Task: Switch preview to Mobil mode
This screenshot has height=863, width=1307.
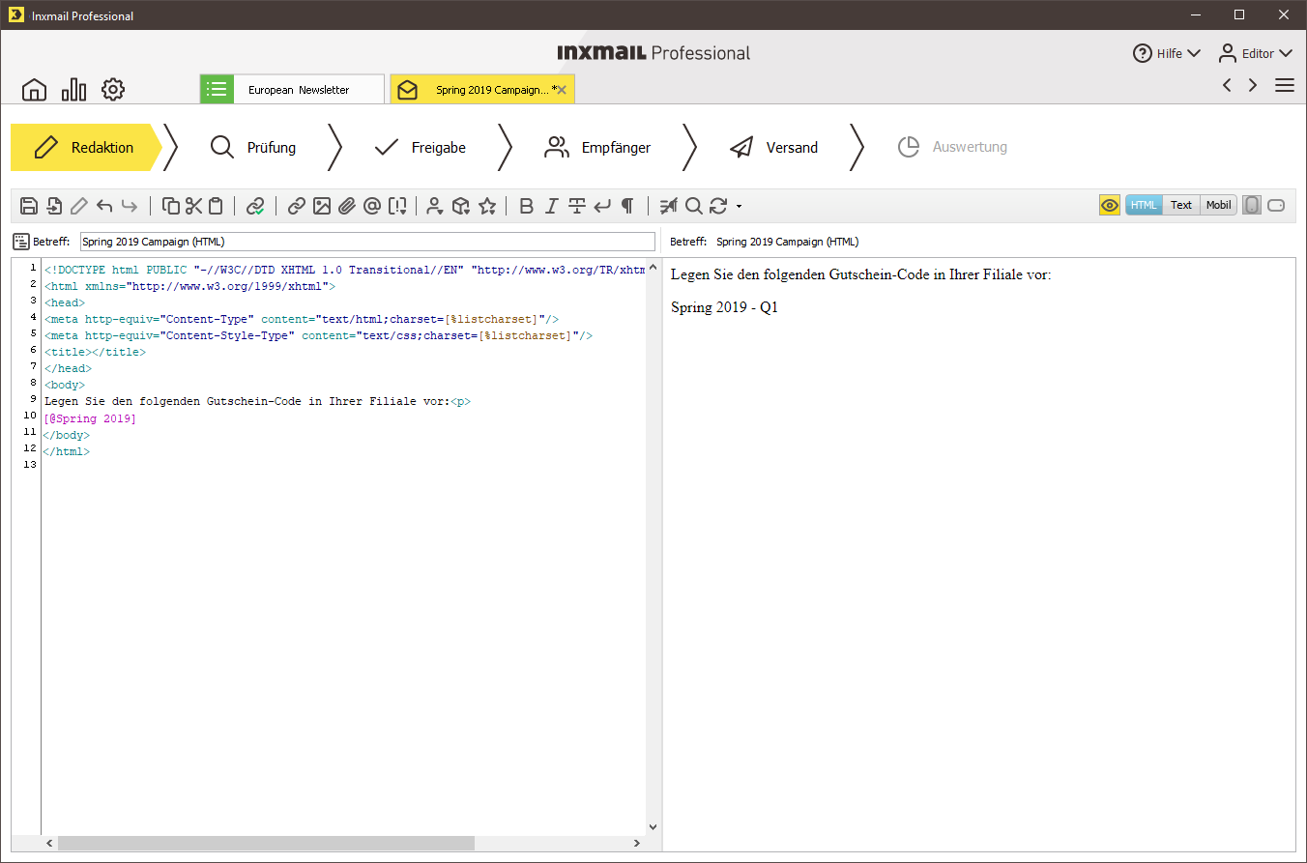Action: click(x=1218, y=205)
